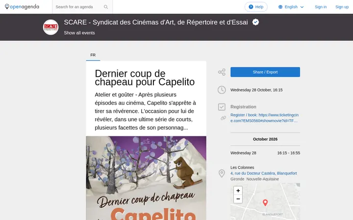This screenshot has width=353, height=220.
Task: Click 'Wednesday 28 October, 16:15' text
Action: (x=256, y=90)
